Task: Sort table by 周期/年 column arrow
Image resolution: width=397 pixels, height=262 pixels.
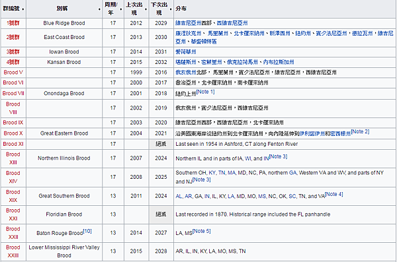Action: (121, 9)
